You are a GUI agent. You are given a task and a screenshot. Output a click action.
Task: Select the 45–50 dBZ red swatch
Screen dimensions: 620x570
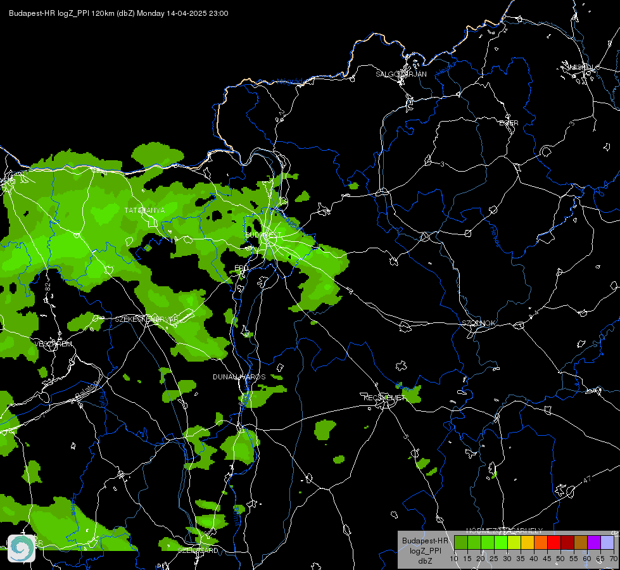554,542
